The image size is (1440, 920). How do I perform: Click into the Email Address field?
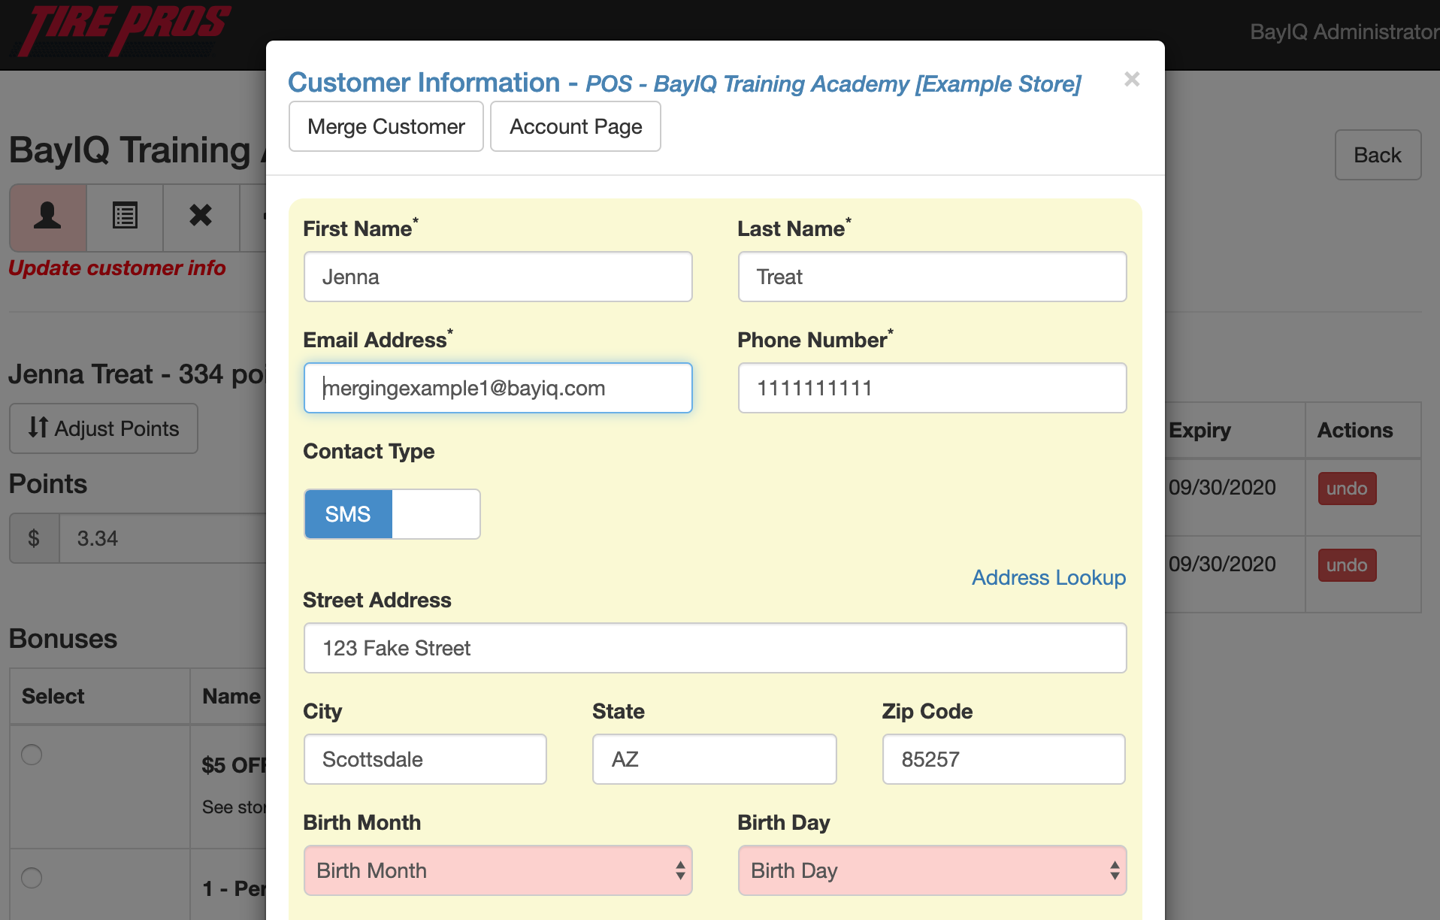tap(498, 388)
